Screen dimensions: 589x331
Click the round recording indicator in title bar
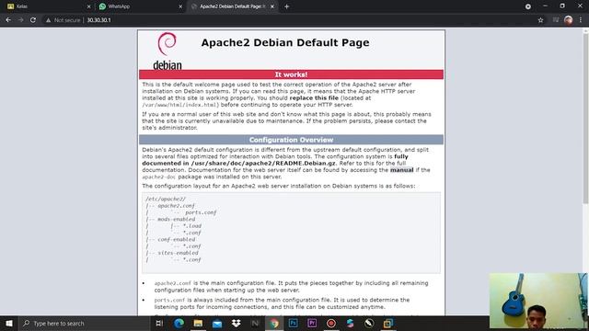(x=527, y=6)
